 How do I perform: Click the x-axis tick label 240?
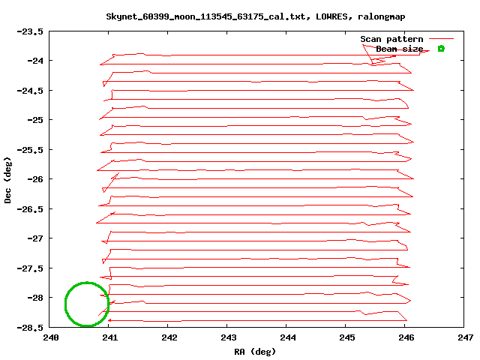pos(51,337)
